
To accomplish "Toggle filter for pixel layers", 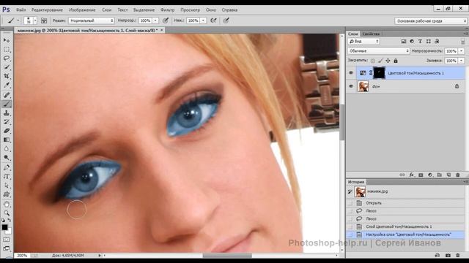I will 404,42.
